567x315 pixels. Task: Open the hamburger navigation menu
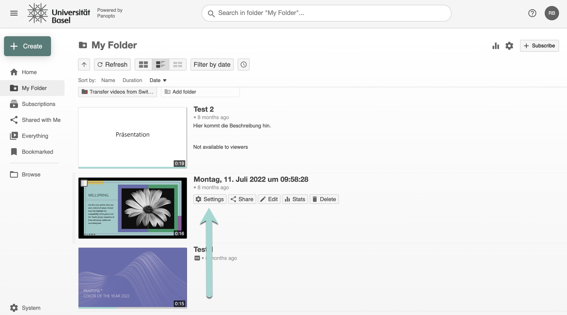point(14,13)
